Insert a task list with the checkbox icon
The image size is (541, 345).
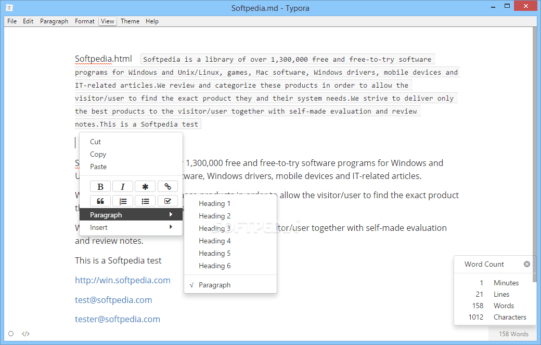[168, 201]
